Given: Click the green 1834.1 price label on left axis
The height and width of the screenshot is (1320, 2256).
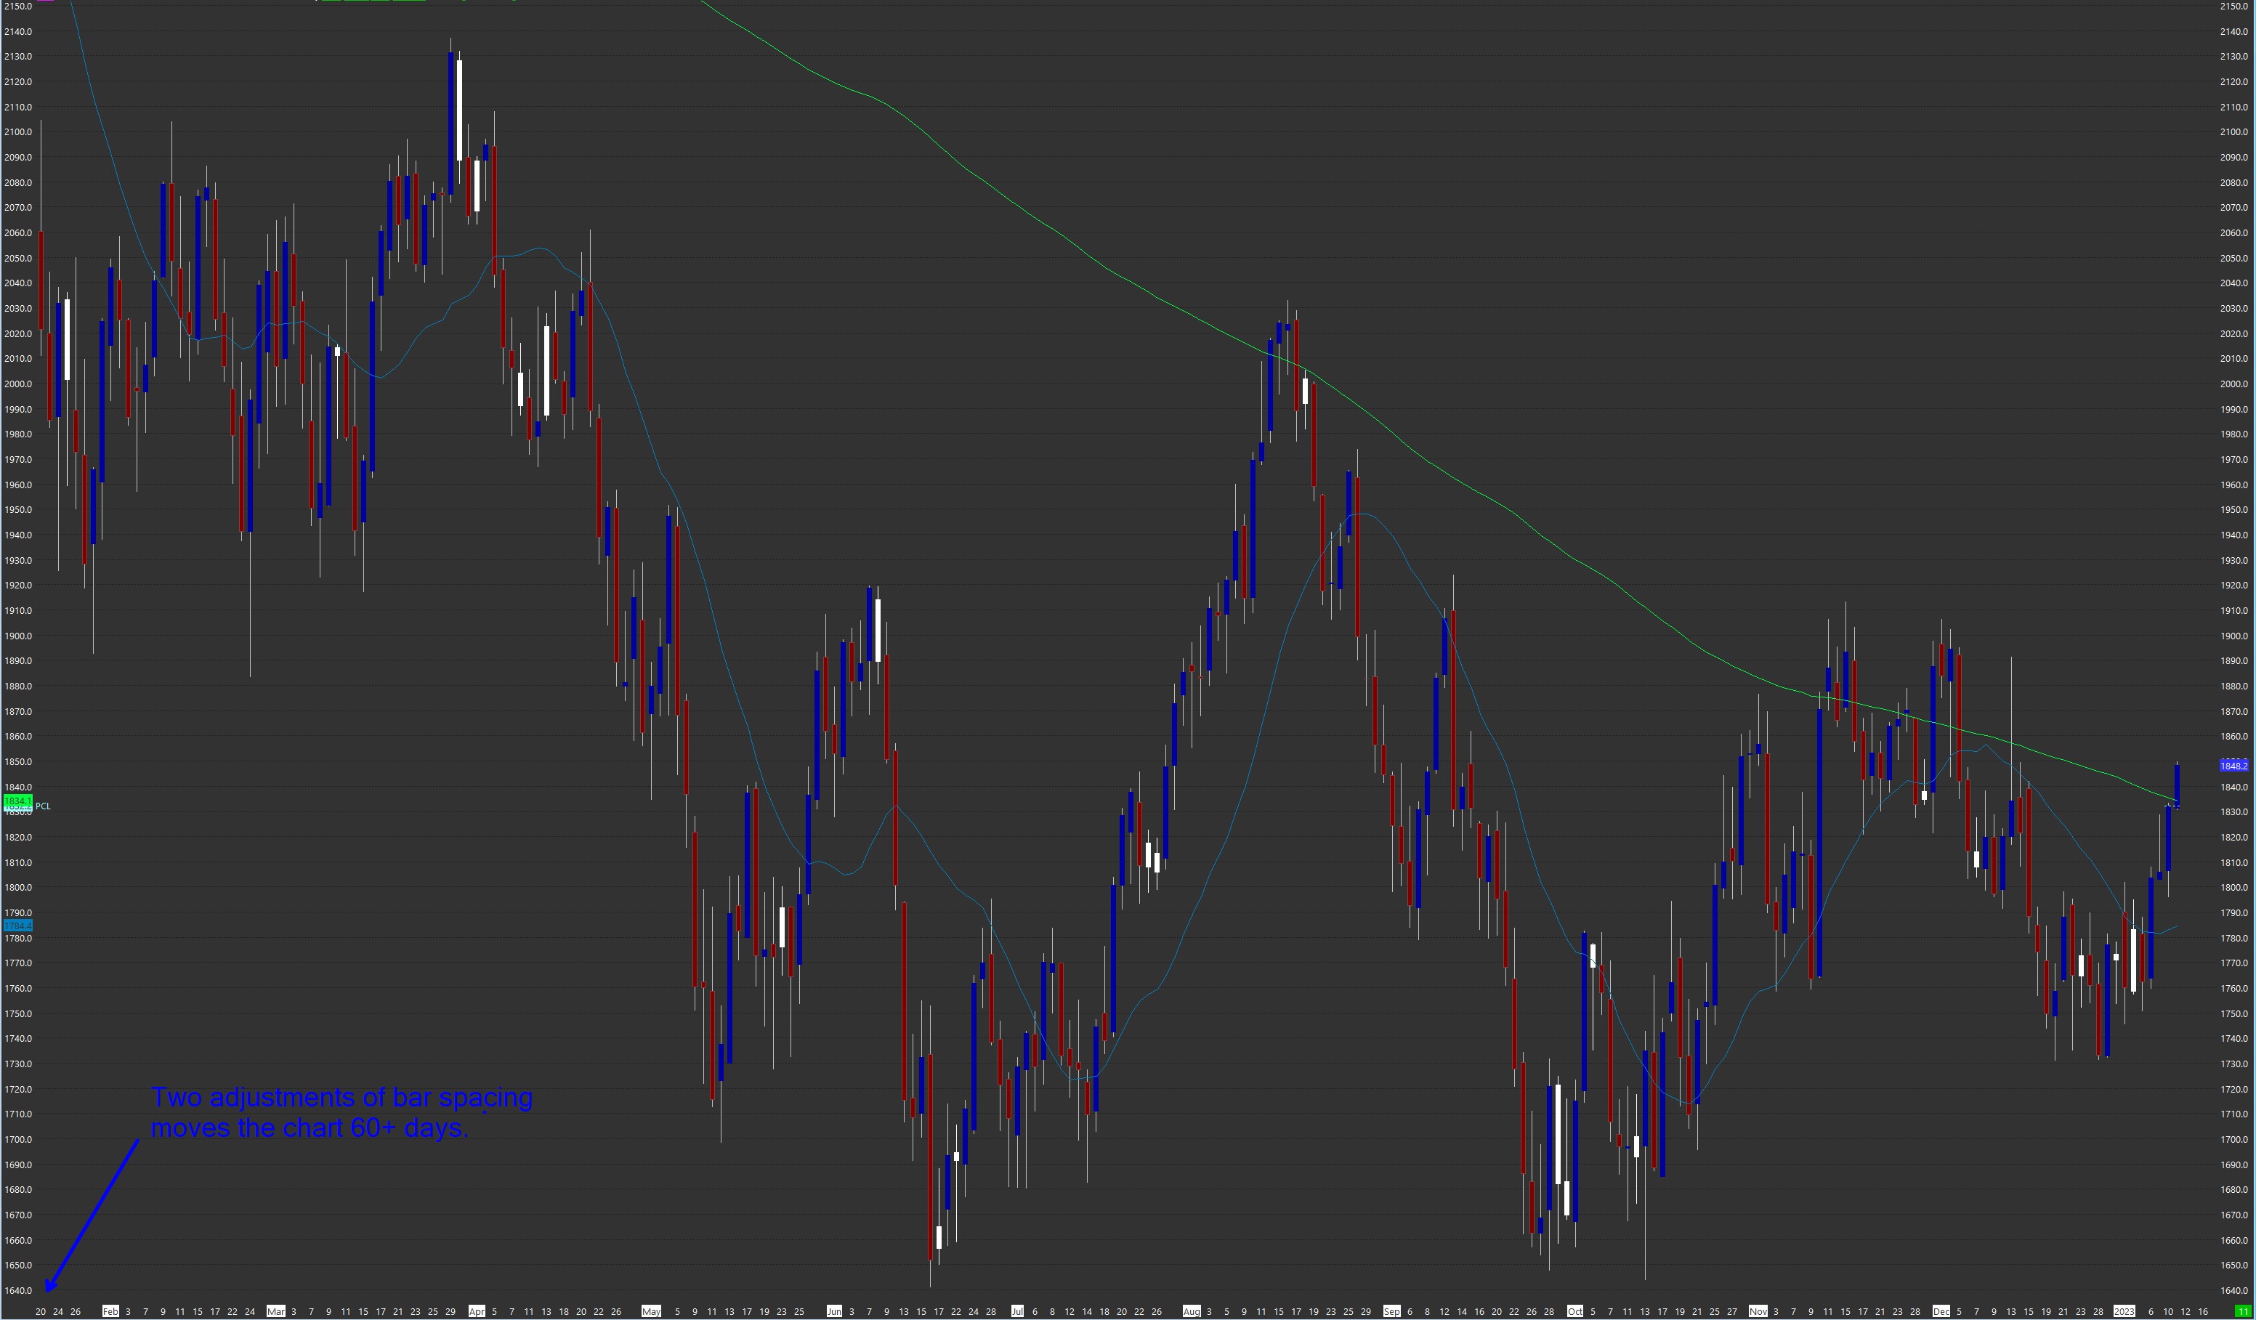Looking at the screenshot, I should point(18,800).
